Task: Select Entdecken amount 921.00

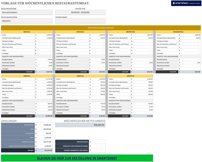Action: (44, 133)
